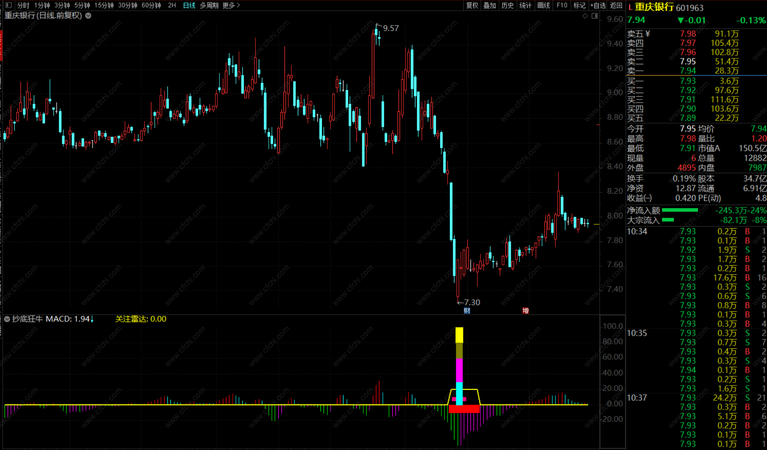Switch to the 60分钟 period tab
This screenshot has width=767, height=450.
[151, 5]
